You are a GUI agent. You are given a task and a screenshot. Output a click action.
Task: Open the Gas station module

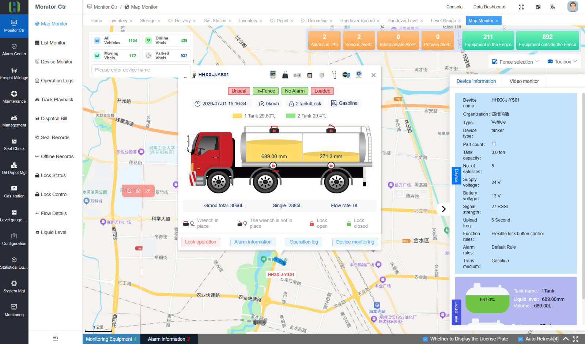coord(14,192)
